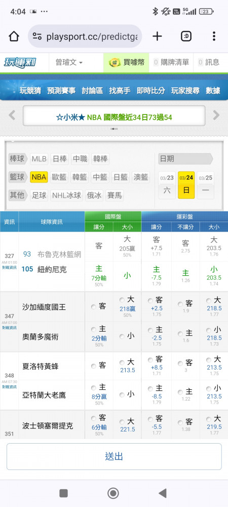Open the 找高手 menu item
228x507 pixels.
point(120,91)
